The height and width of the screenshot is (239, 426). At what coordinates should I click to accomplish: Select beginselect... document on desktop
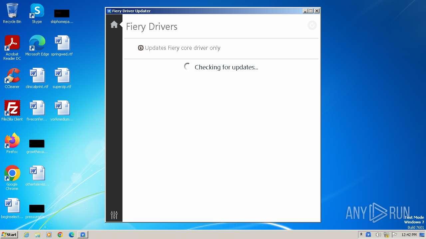pyautogui.click(x=12, y=208)
